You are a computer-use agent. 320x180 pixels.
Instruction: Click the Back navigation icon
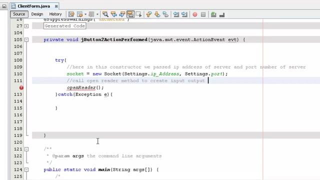[x=80, y=14]
